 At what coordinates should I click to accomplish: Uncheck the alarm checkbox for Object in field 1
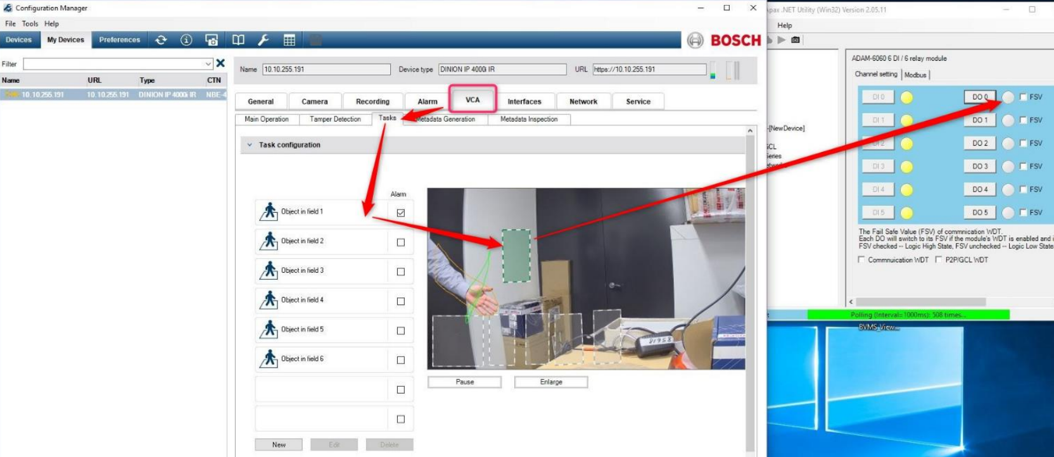pyautogui.click(x=400, y=213)
